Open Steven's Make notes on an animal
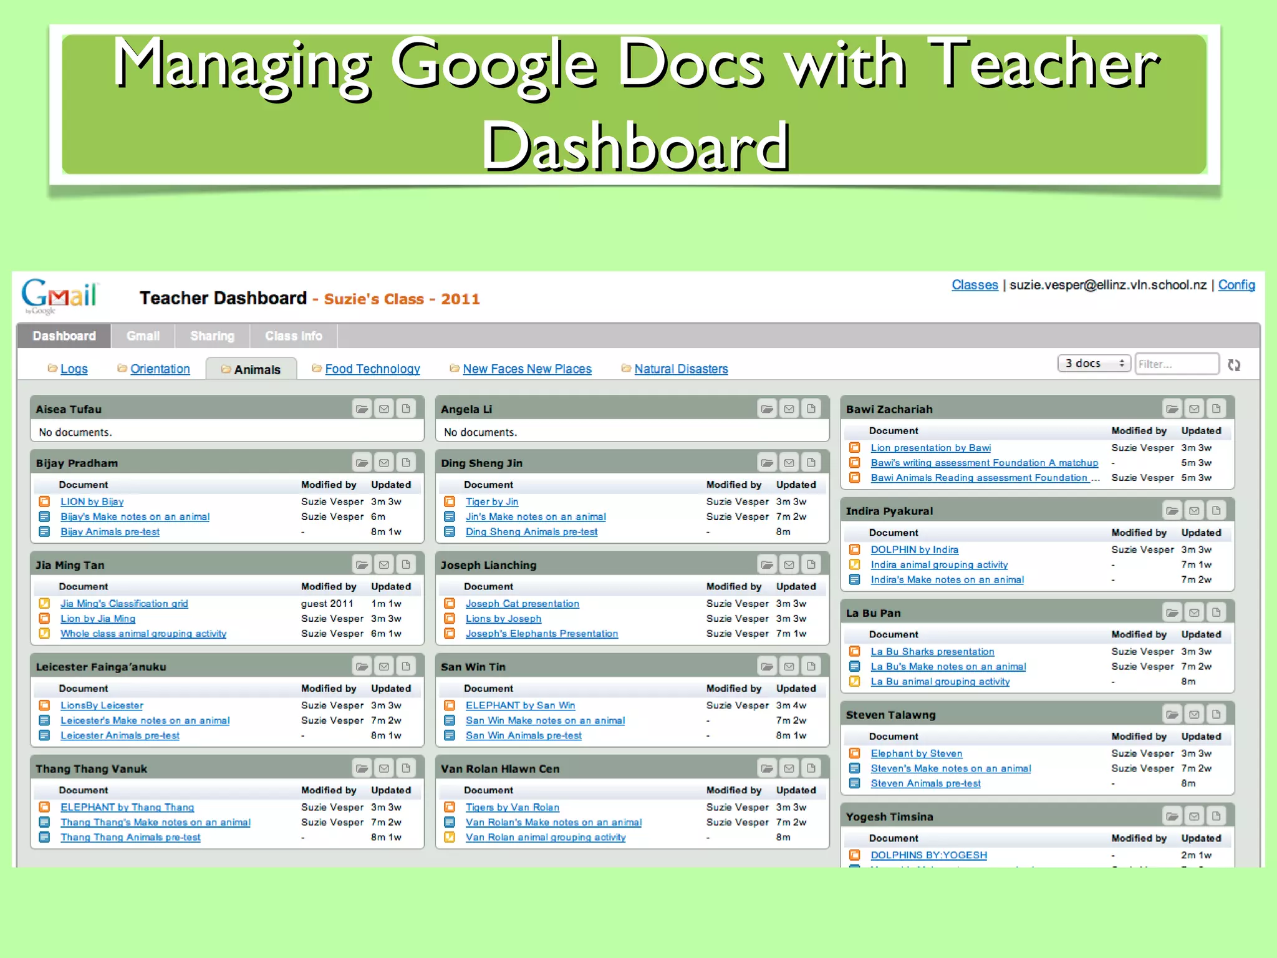Viewport: 1277px width, 958px height. (950, 768)
